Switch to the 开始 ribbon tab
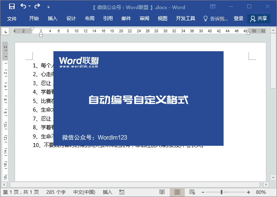 coord(34,19)
